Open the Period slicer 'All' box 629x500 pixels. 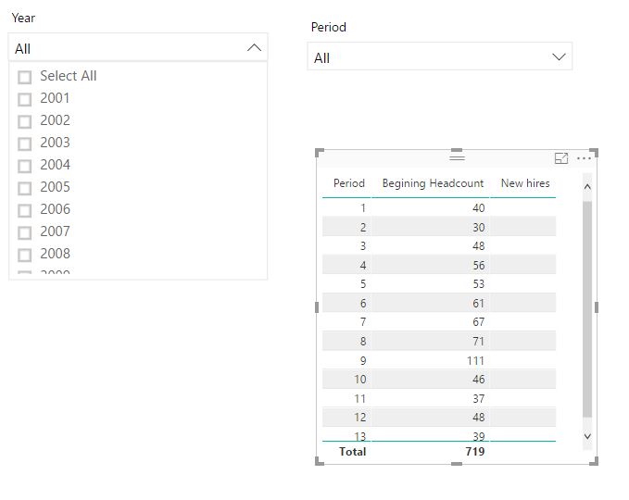(x=440, y=56)
